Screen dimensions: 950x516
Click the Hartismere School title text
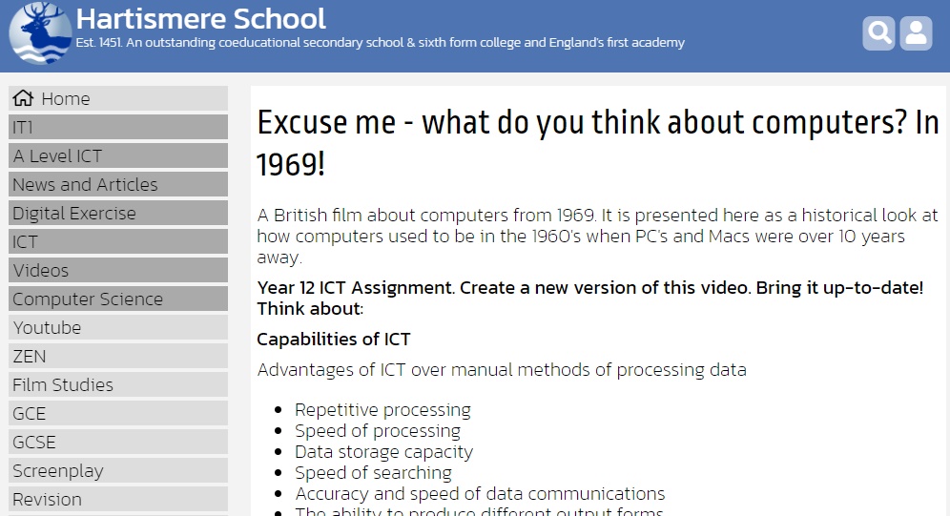200,19
